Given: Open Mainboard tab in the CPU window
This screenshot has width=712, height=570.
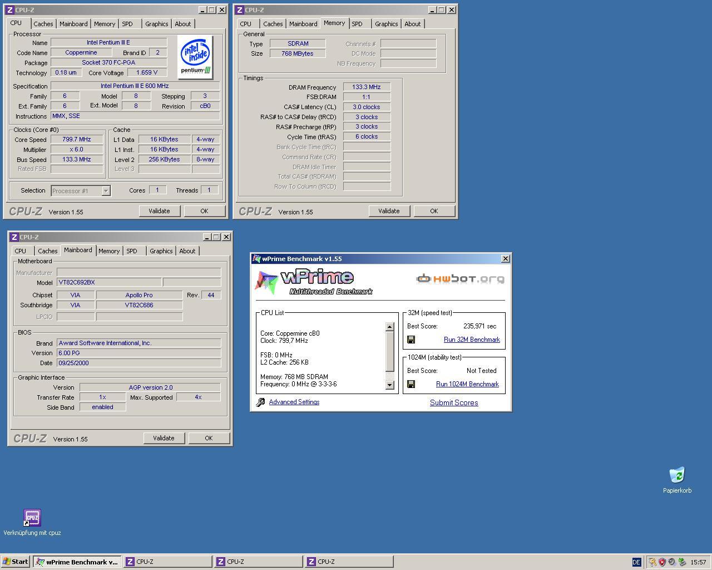Looking at the screenshot, I should click(x=73, y=24).
